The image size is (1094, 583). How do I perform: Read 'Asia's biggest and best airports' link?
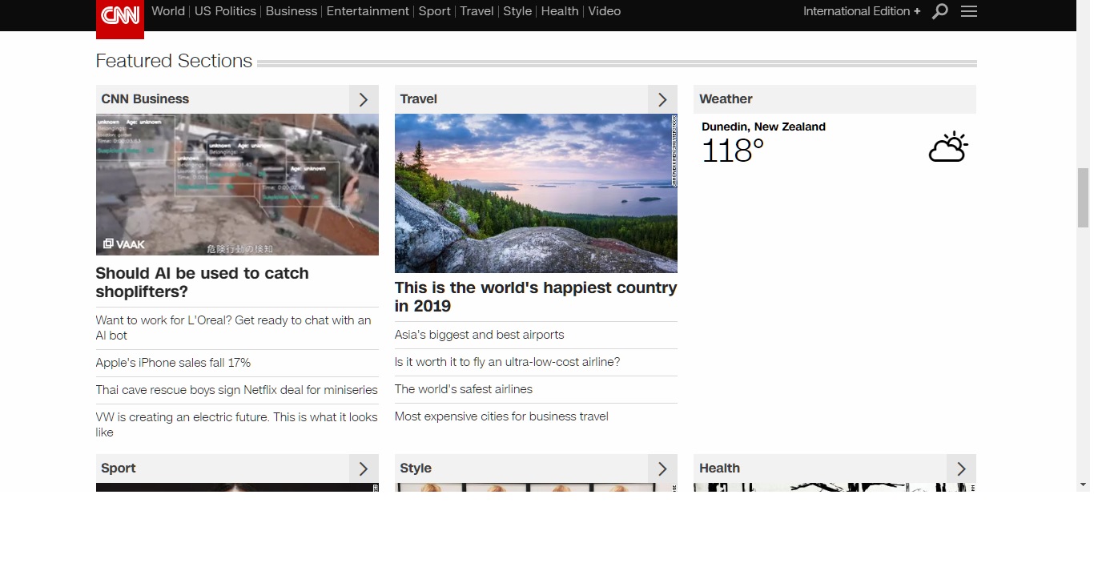pos(479,335)
